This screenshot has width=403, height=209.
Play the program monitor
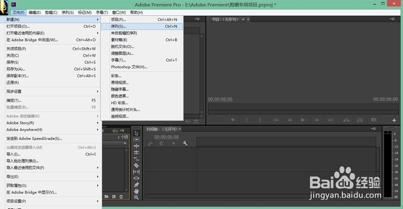[x=303, y=120]
